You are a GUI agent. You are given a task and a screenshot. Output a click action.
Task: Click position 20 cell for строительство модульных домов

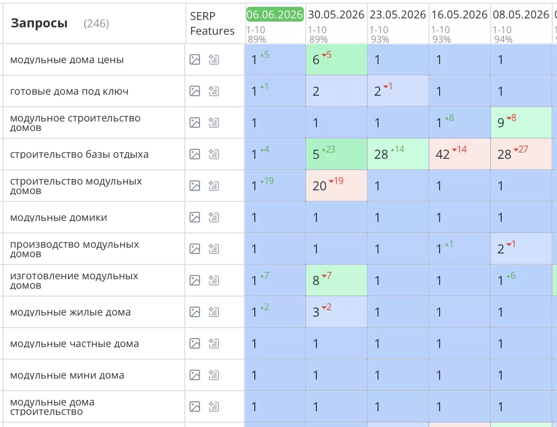(x=336, y=186)
